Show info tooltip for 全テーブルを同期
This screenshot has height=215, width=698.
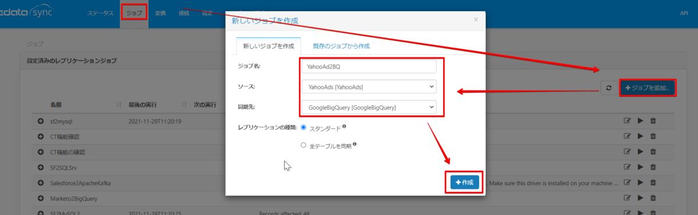coord(354,145)
